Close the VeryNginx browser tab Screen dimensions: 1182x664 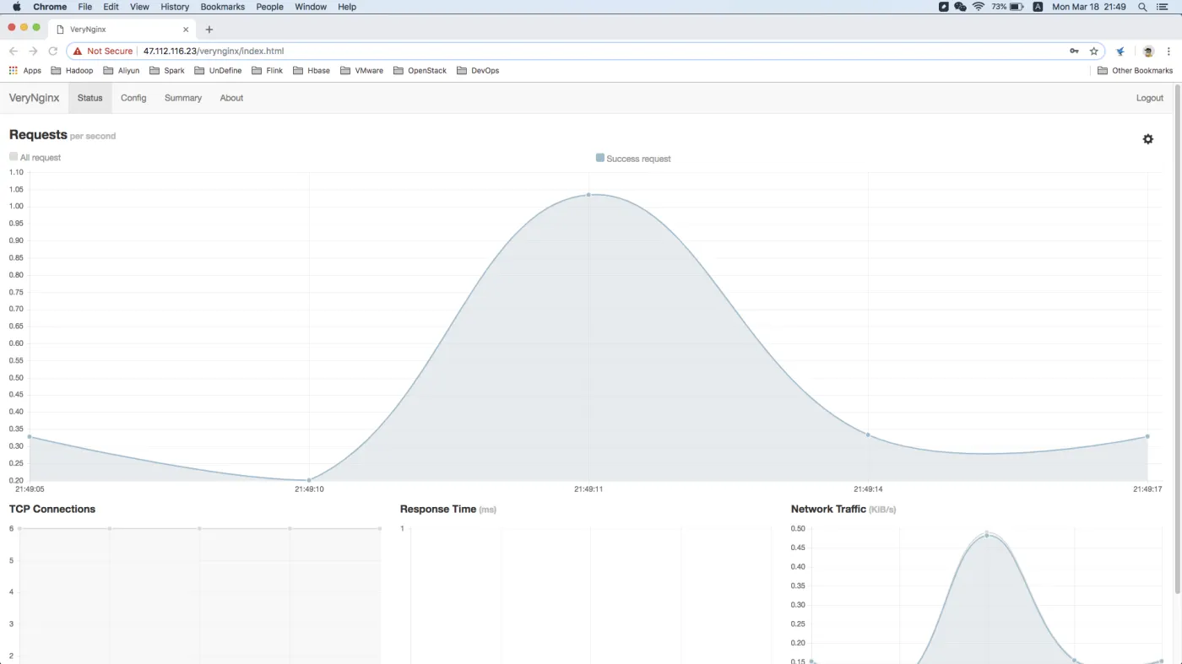pyautogui.click(x=186, y=30)
